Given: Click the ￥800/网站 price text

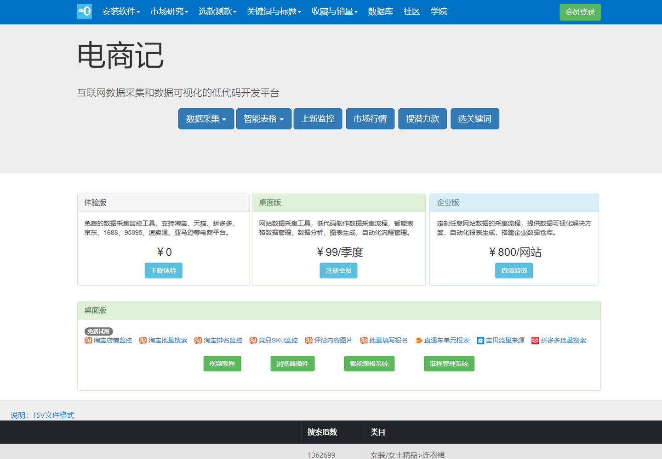Looking at the screenshot, I should click(x=514, y=252).
